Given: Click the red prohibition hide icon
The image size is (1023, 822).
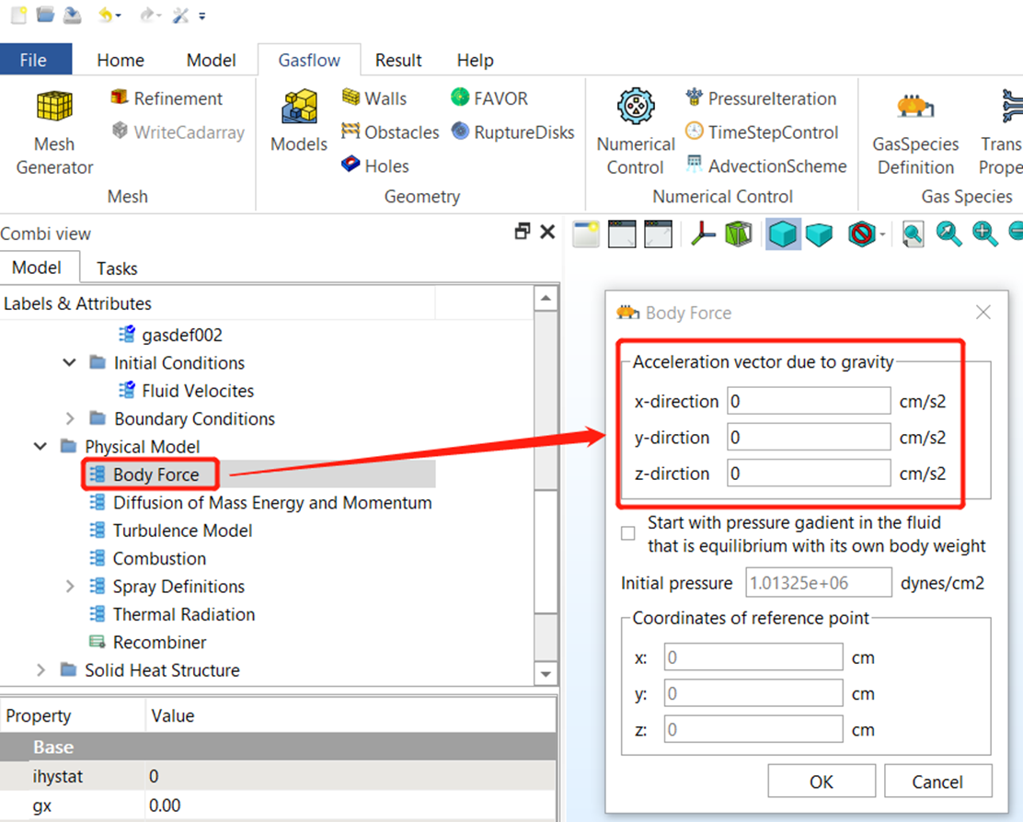Looking at the screenshot, I should click(861, 234).
